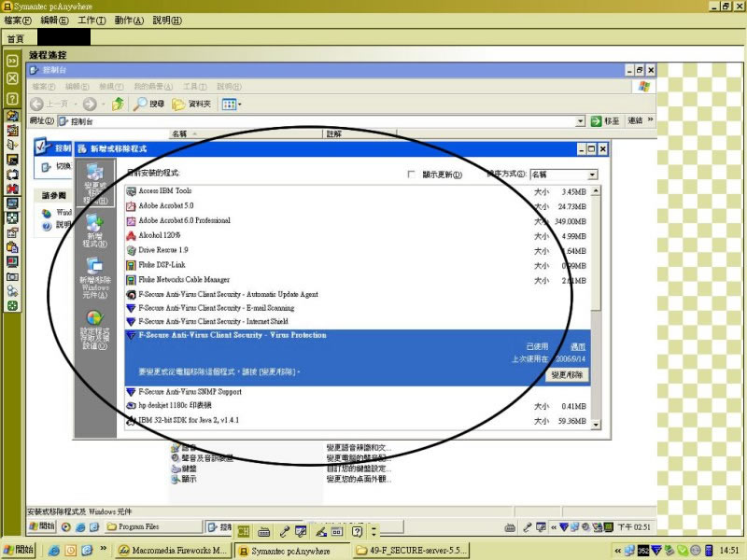Select 變更或移除程式 in Add/Remove sidebar
This screenshot has height=560, width=747.
click(95, 185)
